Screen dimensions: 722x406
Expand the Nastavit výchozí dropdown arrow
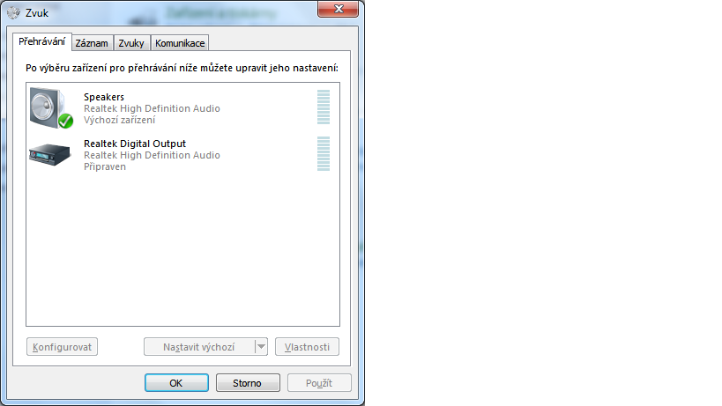point(261,347)
